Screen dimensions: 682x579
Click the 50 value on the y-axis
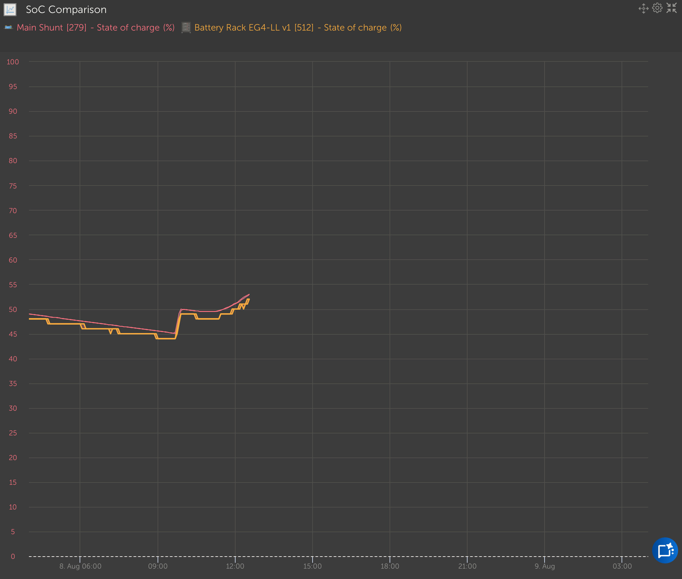[13, 310]
